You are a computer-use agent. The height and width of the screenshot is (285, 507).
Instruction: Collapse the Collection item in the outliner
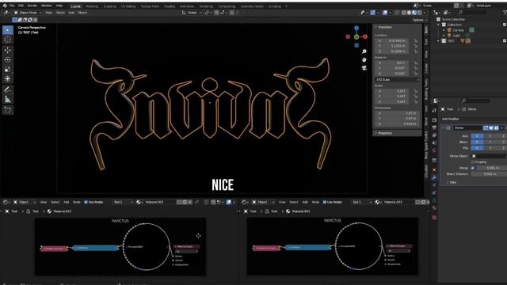click(x=438, y=25)
